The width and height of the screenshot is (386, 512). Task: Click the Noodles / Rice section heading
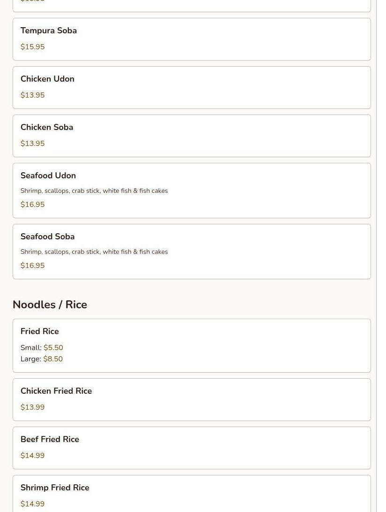point(50,305)
